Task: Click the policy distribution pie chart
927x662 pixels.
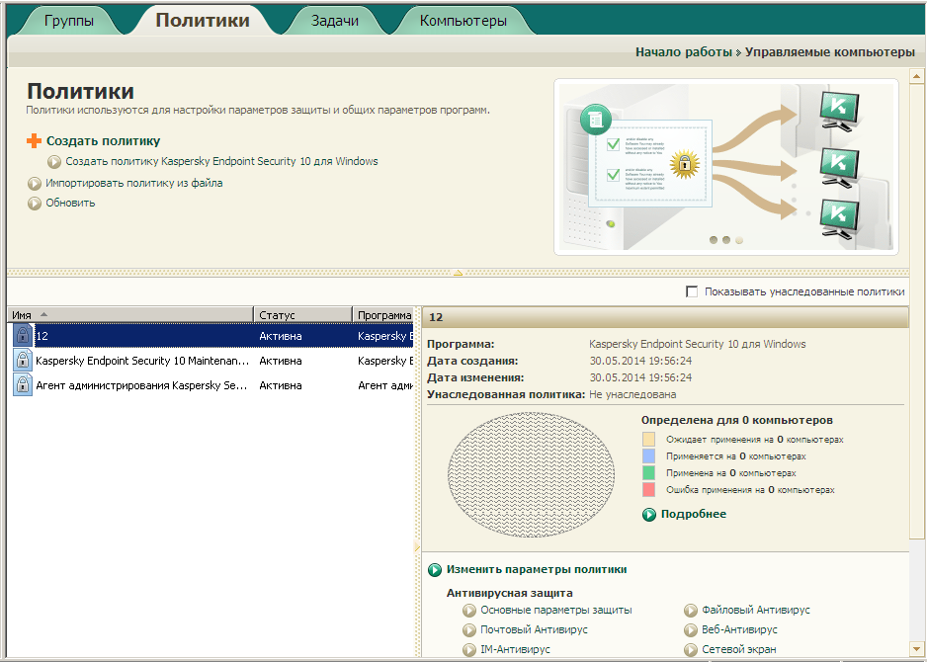Action: click(531, 474)
